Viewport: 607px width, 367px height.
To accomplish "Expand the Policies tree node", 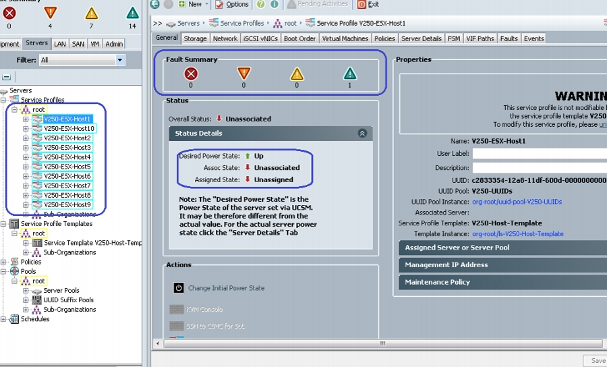I will 3,262.
